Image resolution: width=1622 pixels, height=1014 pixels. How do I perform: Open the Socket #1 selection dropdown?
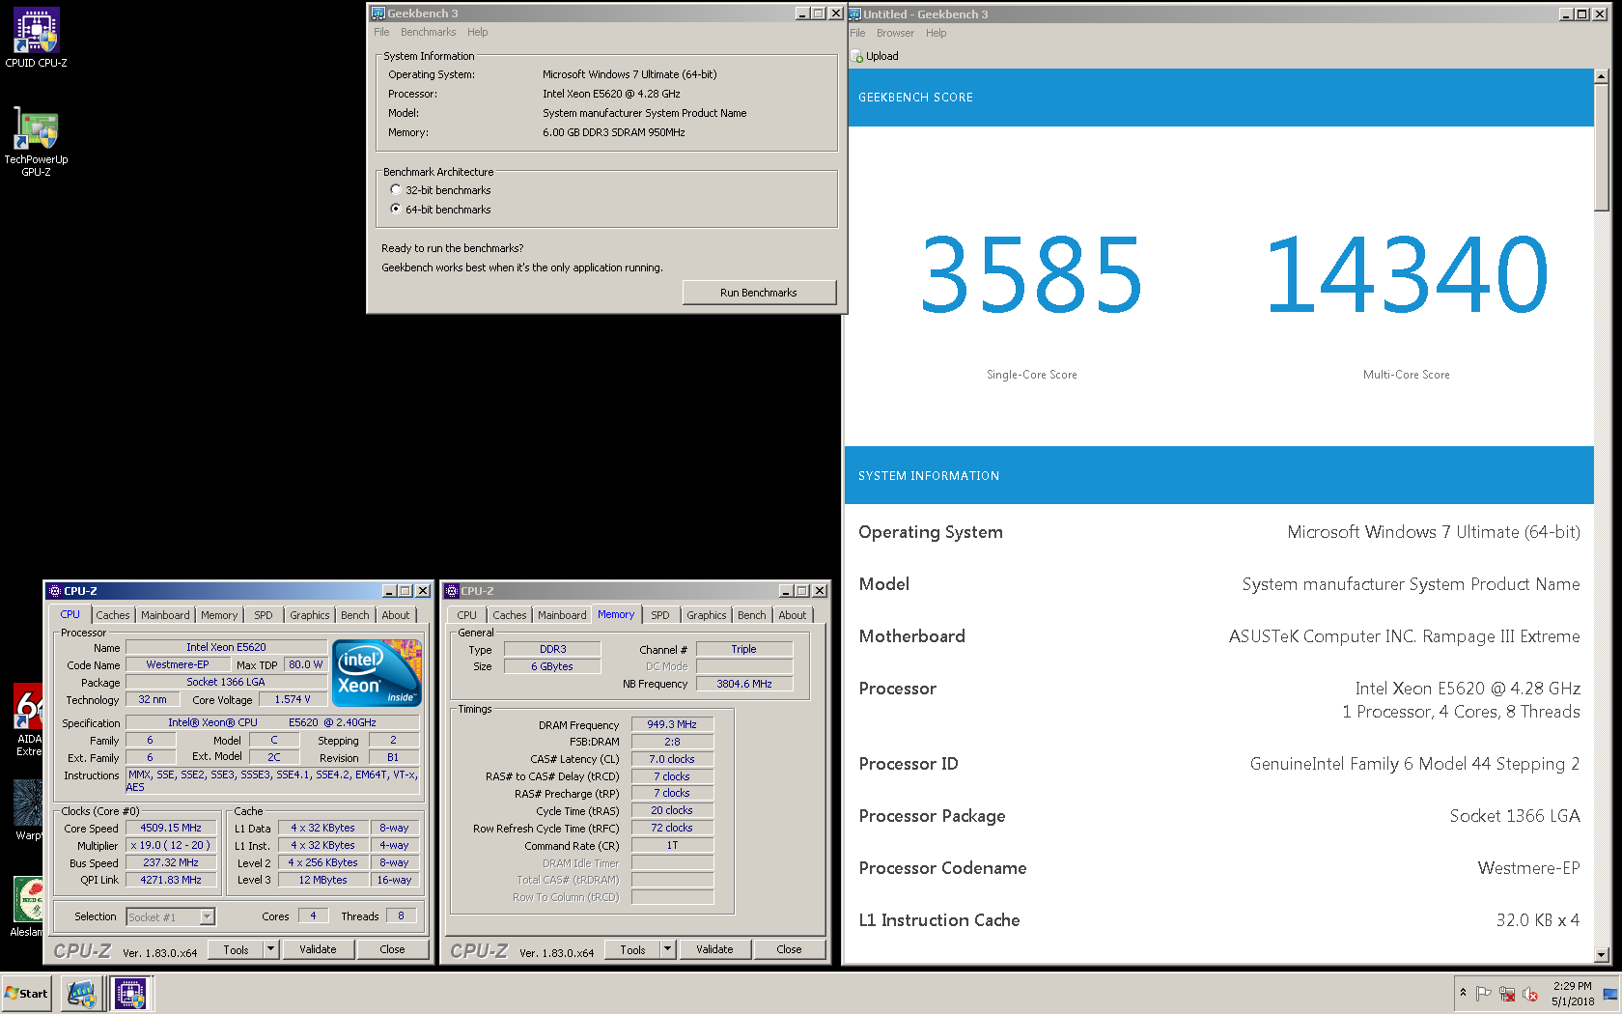[208, 916]
